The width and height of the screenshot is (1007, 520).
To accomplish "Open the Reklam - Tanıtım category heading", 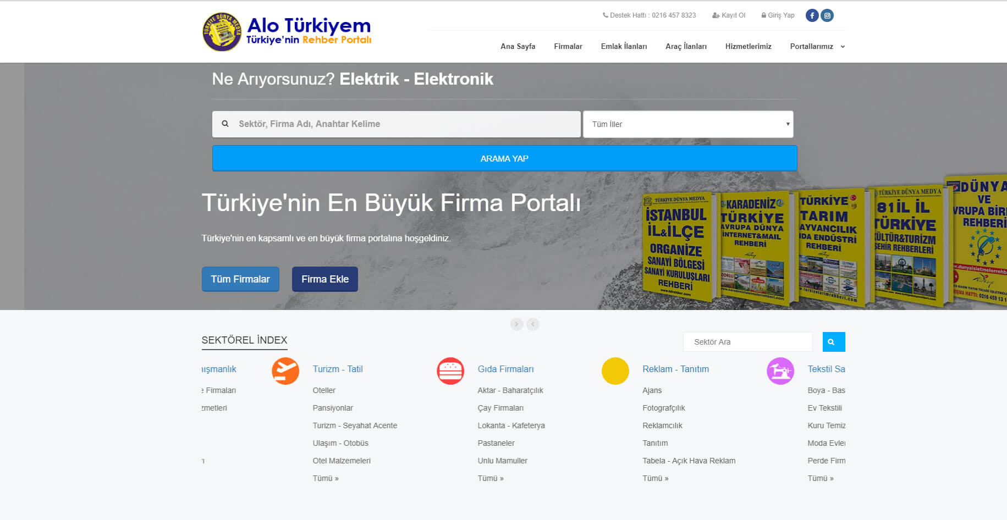I will (x=675, y=369).
